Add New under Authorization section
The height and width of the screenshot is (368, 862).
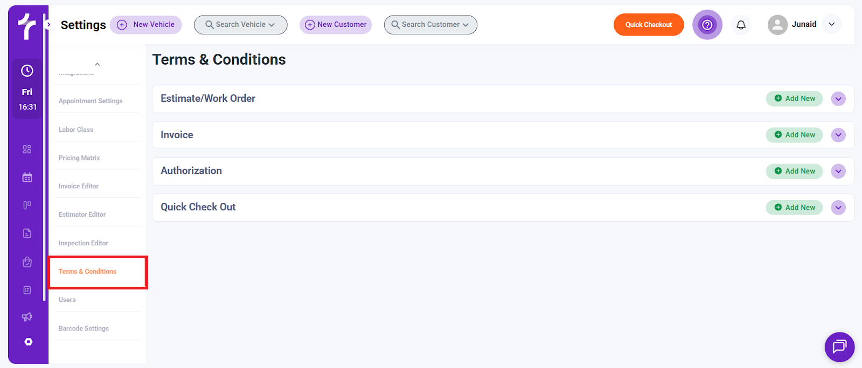794,171
